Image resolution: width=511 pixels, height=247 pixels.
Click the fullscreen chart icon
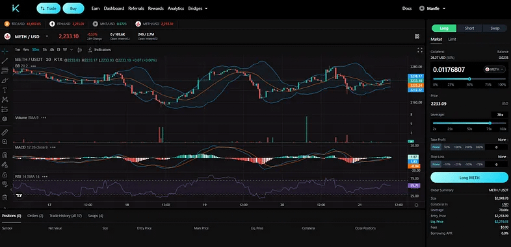click(x=420, y=50)
